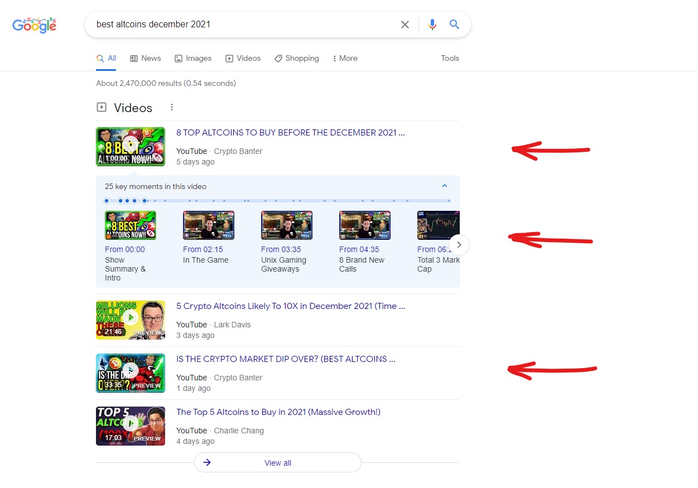Viewport: 698px width, 488px height.
Task: Click the '5 days ago' date text
Action: [x=195, y=162]
